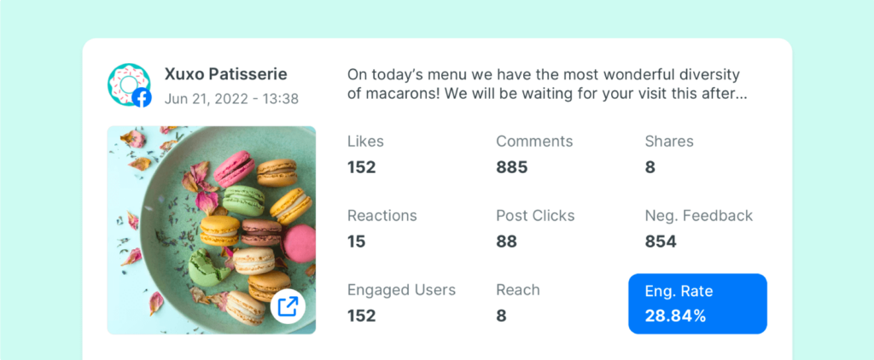Click the Reactions metric label

(382, 216)
